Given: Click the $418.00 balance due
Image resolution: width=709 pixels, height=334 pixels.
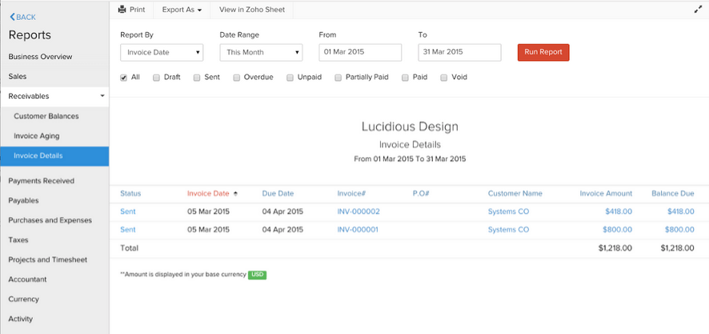Looking at the screenshot, I should [x=681, y=211].
